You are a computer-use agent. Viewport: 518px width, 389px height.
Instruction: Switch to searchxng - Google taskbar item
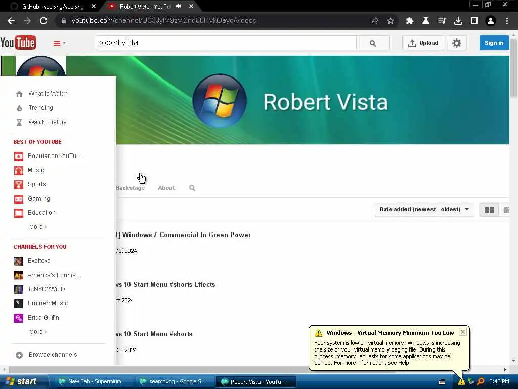[174, 381]
